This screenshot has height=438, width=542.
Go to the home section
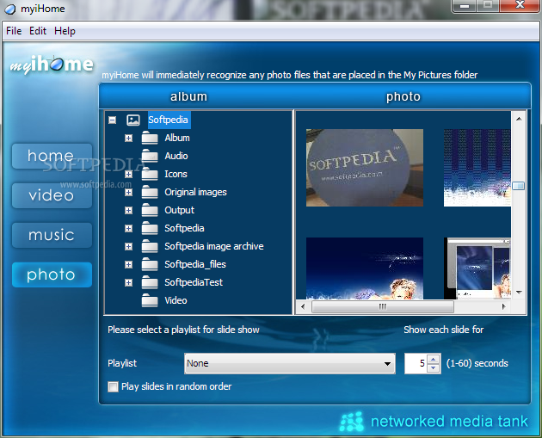pos(52,157)
